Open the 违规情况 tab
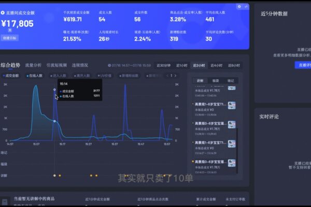Viewport: 311px width, 207px height. (x=80, y=65)
